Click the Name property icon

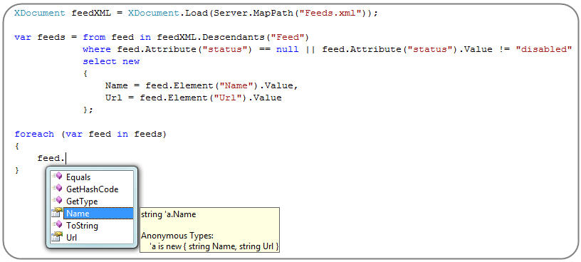coord(57,213)
